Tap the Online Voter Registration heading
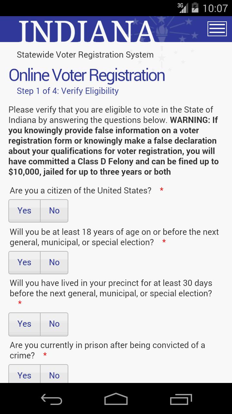This screenshot has width=232, height=414. click(87, 75)
